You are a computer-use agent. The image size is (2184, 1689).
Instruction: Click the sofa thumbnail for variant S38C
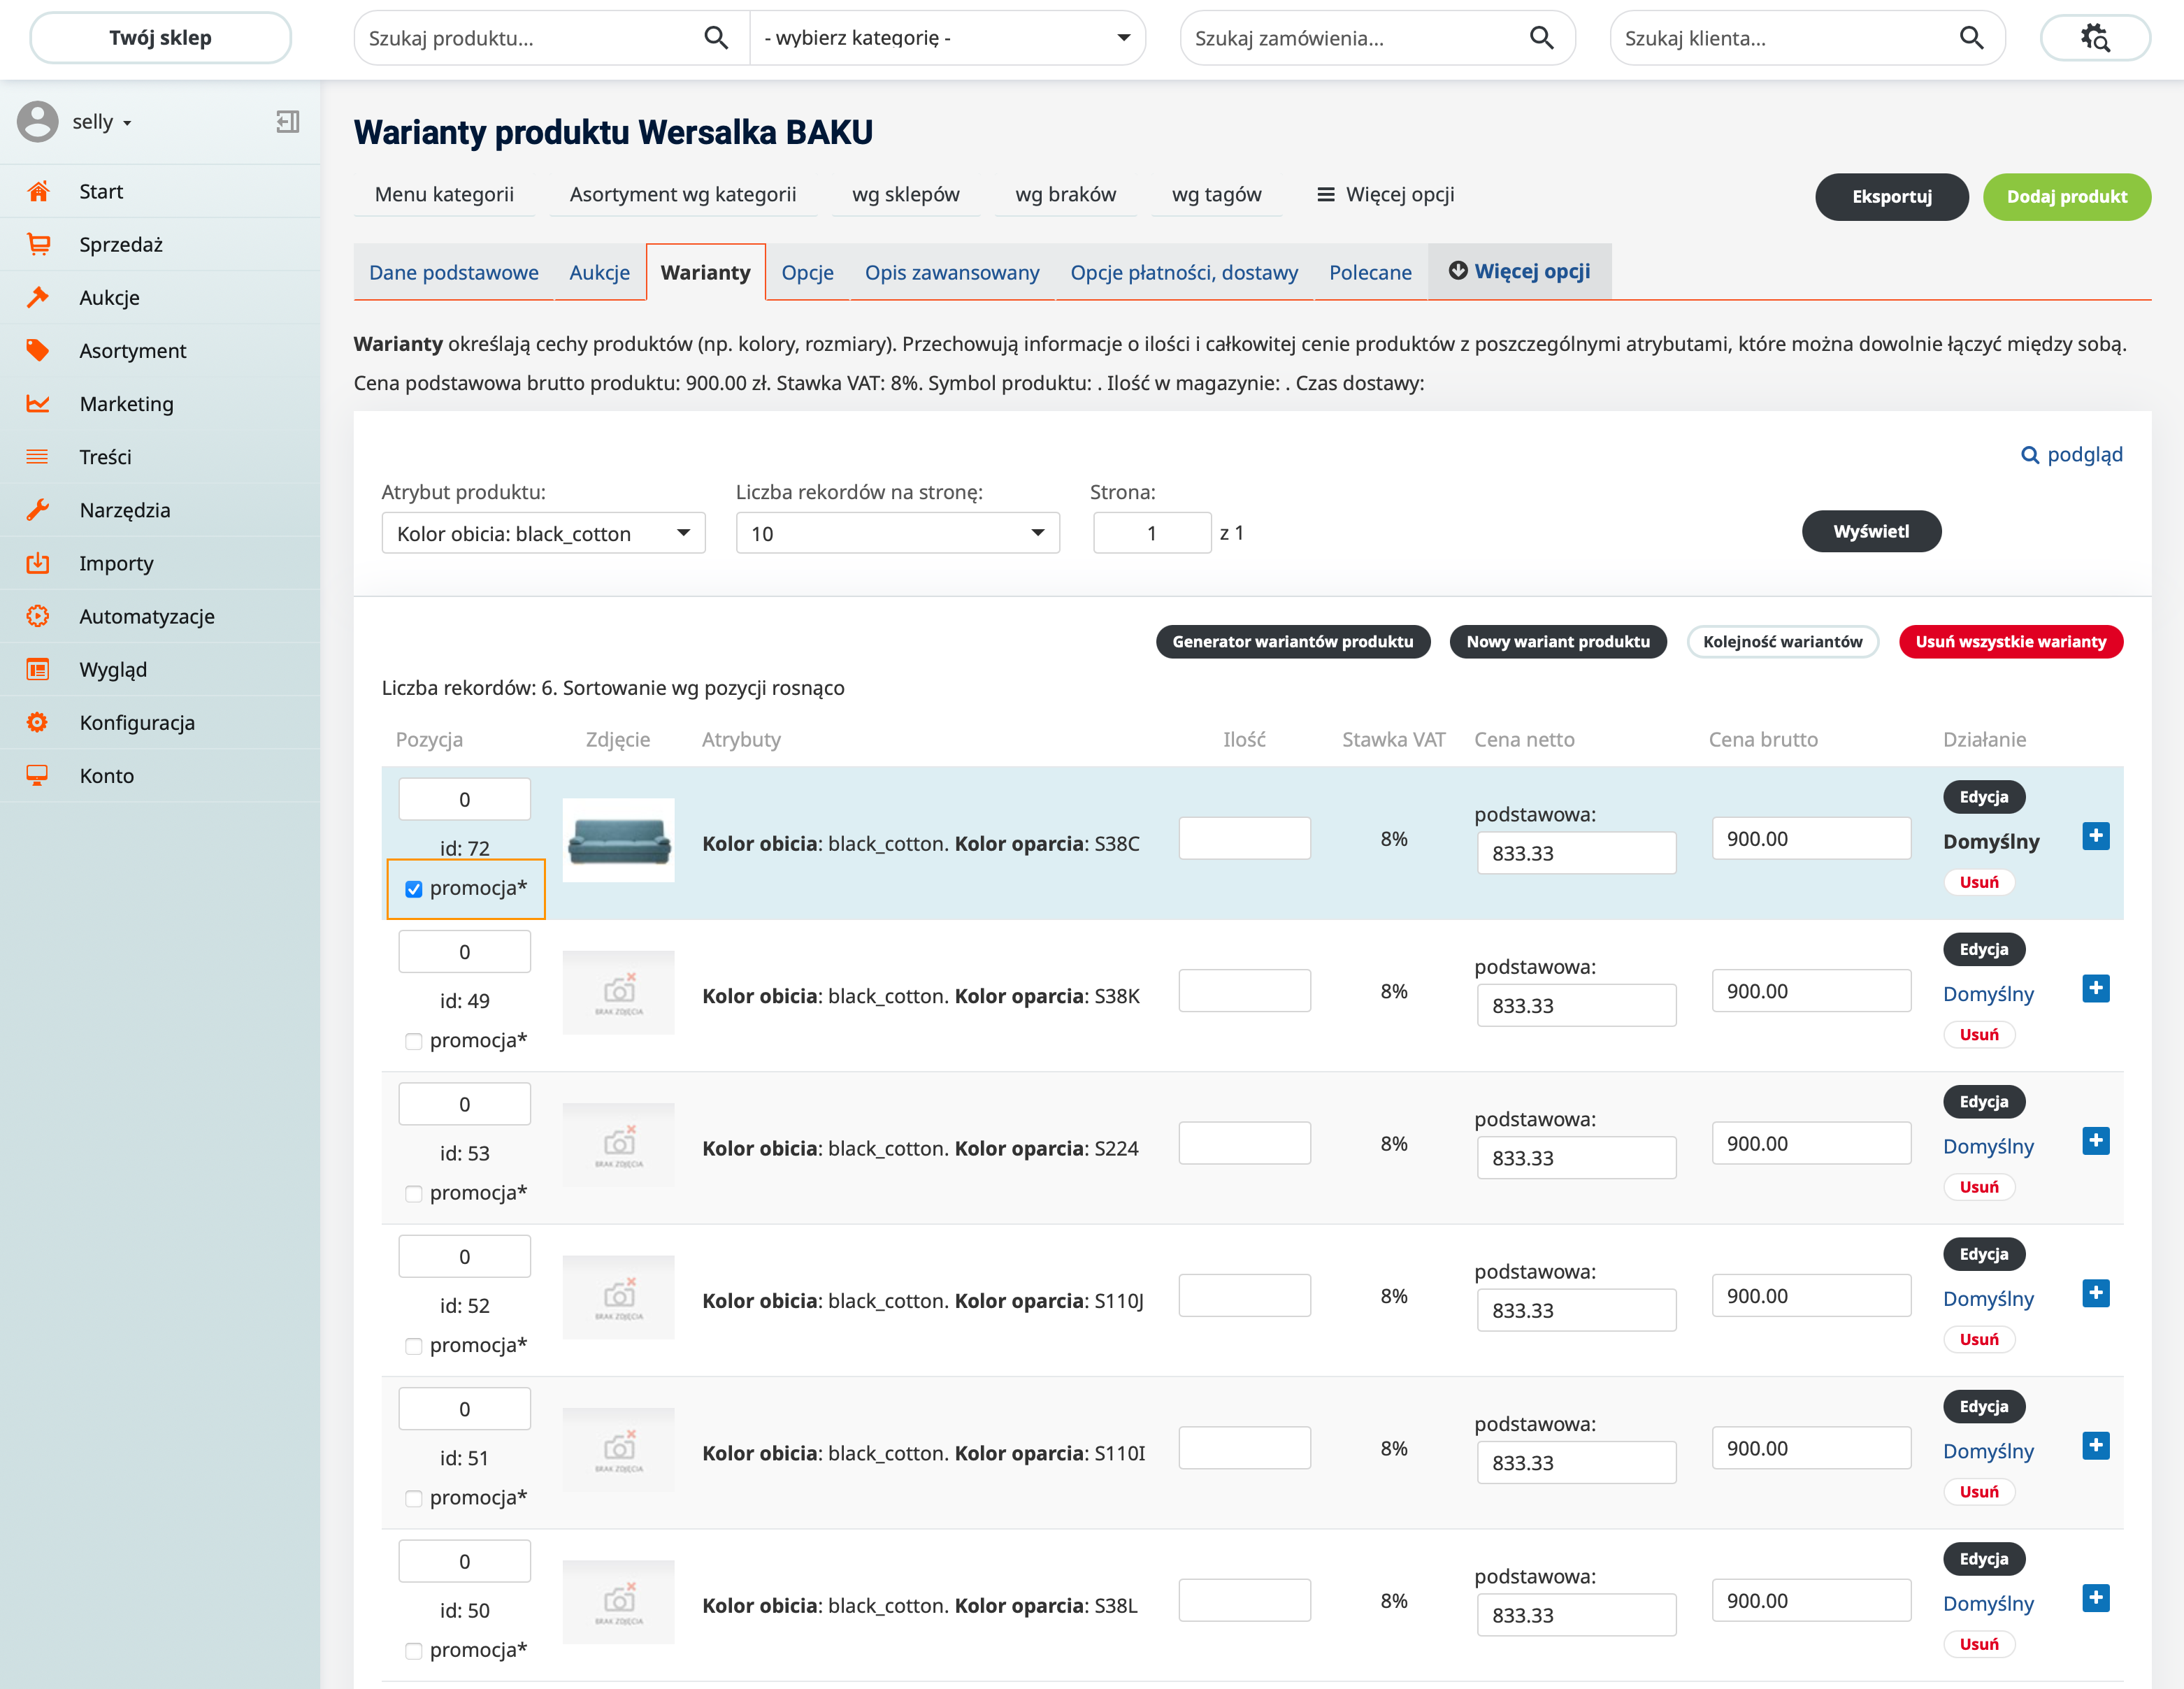618,840
